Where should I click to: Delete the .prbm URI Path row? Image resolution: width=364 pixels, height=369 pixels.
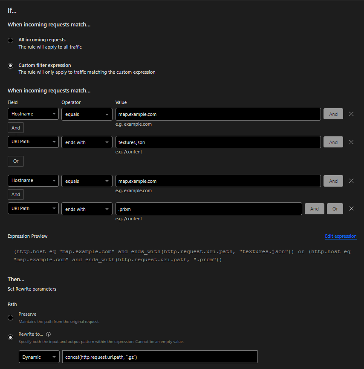coord(351,209)
